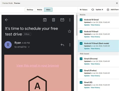The width and height of the screenshot is (119, 91).
Task: Select the 'Android 11 Gmail (Dark mode)' name
Action: pyautogui.click(x=97, y=43)
